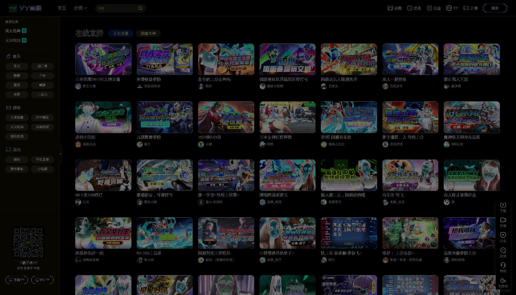Open stream thumbnail 王者荣耀24小时大神直播
Viewport: 516px width, 295px height.
pyautogui.click(x=103, y=59)
